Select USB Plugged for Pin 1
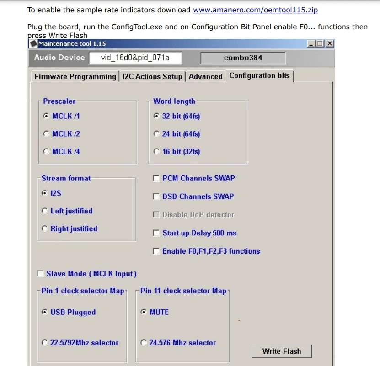The image size is (380, 366). click(x=69, y=312)
